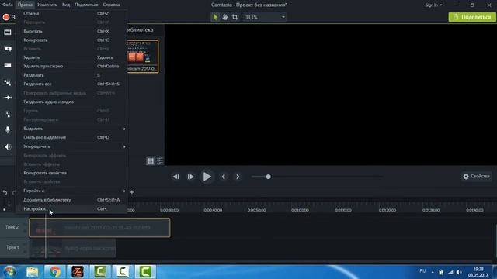Adjust the preview playback scrubber slider
Screen dimensions: 497x279
[x=268, y=177]
